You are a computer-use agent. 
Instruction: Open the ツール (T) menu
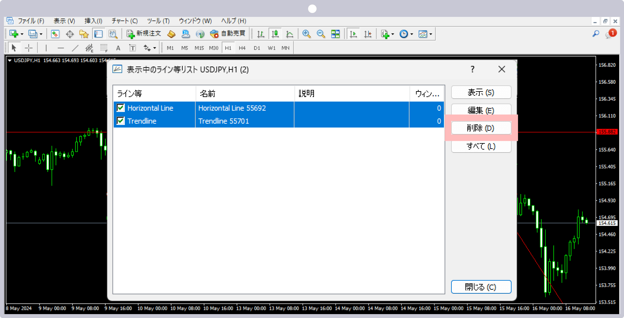click(x=158, y=21)
